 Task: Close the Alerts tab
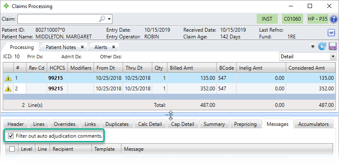pos(113,47)
